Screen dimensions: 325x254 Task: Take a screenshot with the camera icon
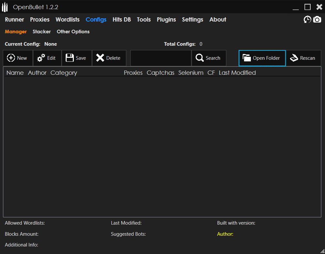(x=317, y=20)
